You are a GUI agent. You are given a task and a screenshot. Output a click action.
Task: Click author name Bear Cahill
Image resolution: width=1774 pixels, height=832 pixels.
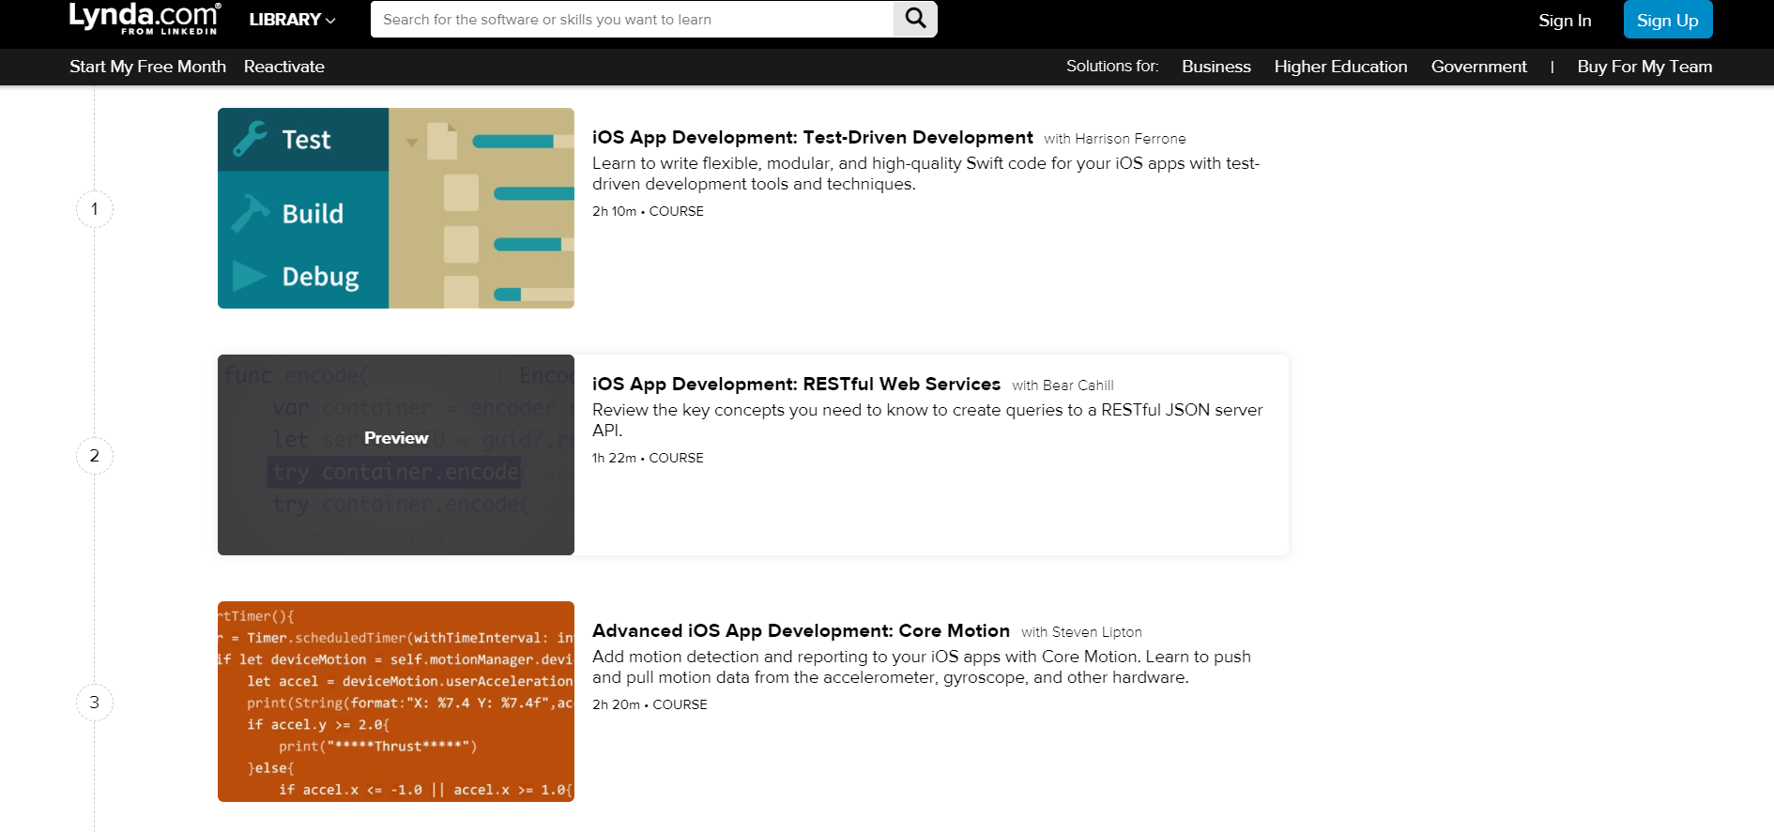pos(1078,386)
